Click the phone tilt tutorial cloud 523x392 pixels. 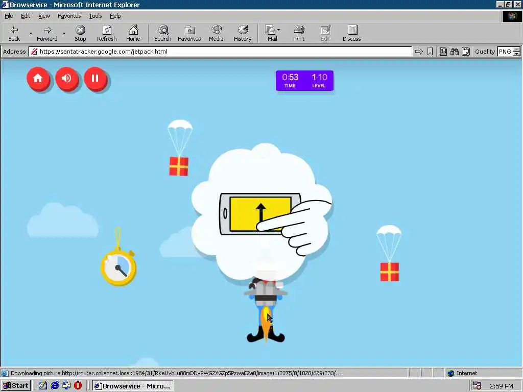pos(262,212)
